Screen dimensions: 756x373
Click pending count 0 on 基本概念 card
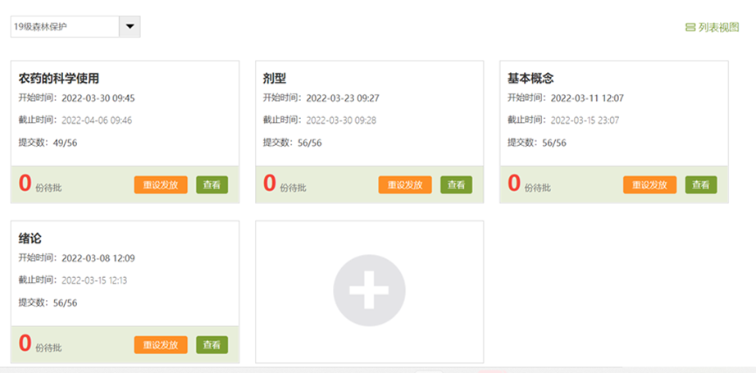coord(514,184)
